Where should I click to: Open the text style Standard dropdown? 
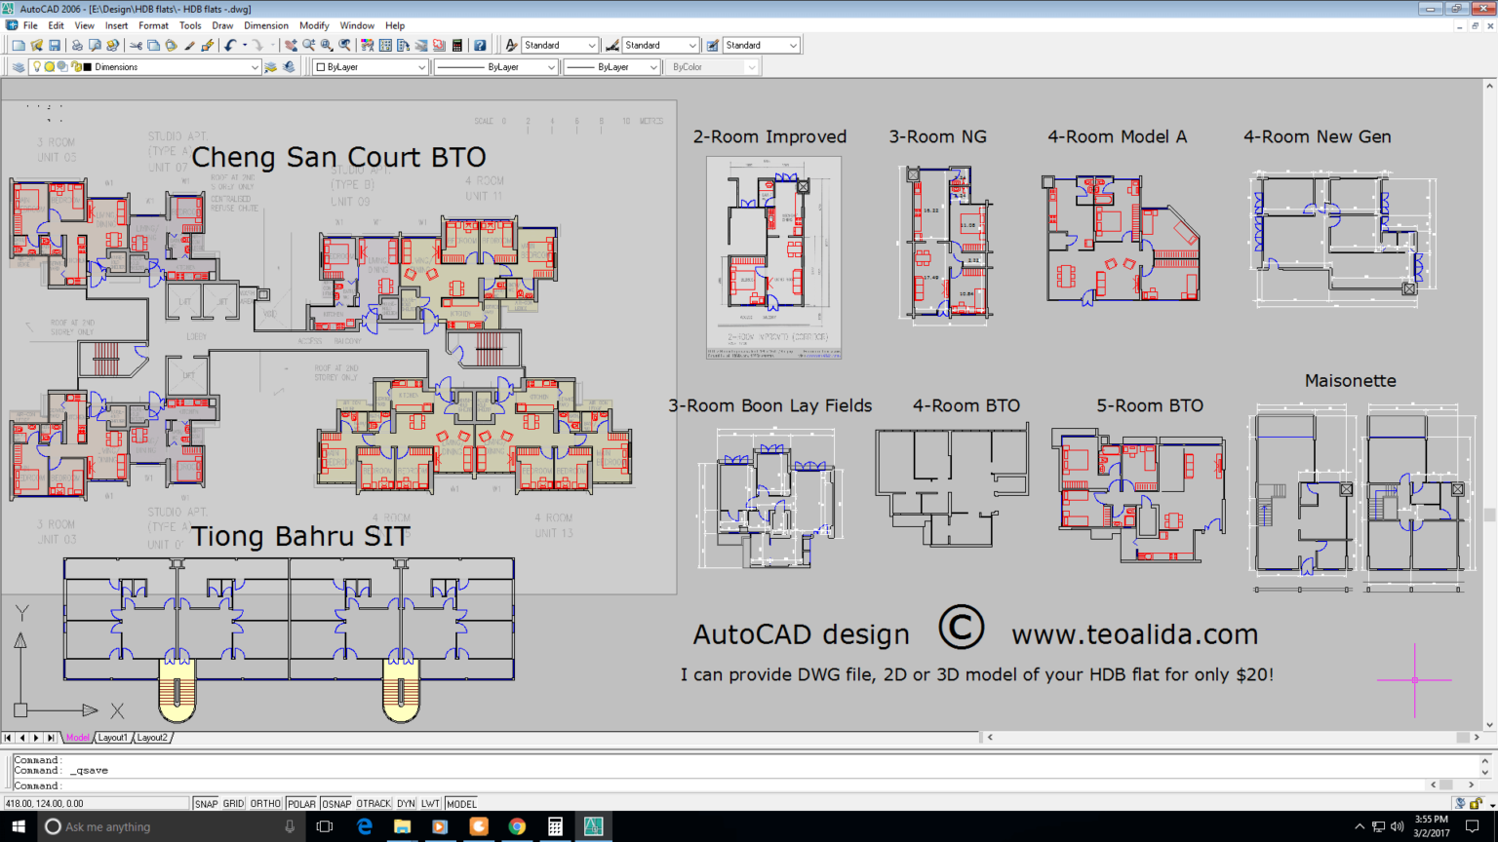[591, 45]
